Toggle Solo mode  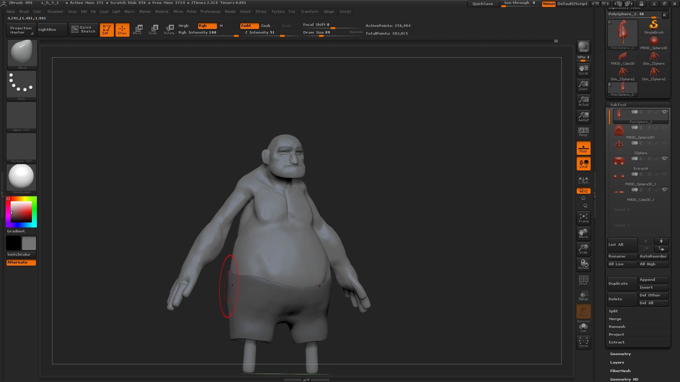(583, 327)
